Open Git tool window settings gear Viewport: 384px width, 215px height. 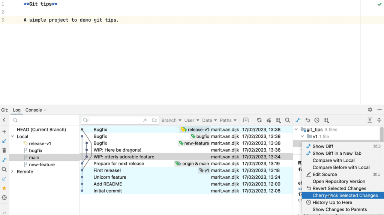(x=370, y=110)
